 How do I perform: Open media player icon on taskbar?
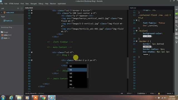point(27,97)
